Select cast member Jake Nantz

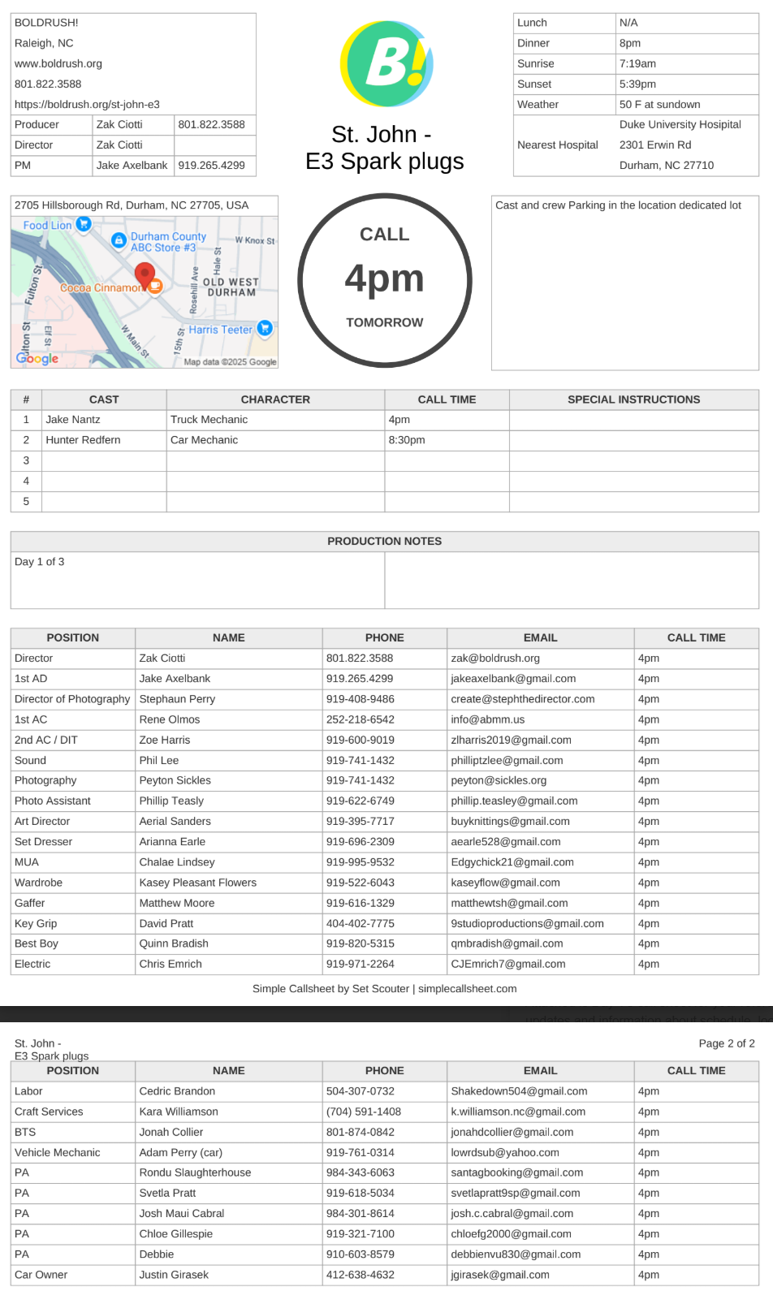pyautogui.click(x=73, y=419)
